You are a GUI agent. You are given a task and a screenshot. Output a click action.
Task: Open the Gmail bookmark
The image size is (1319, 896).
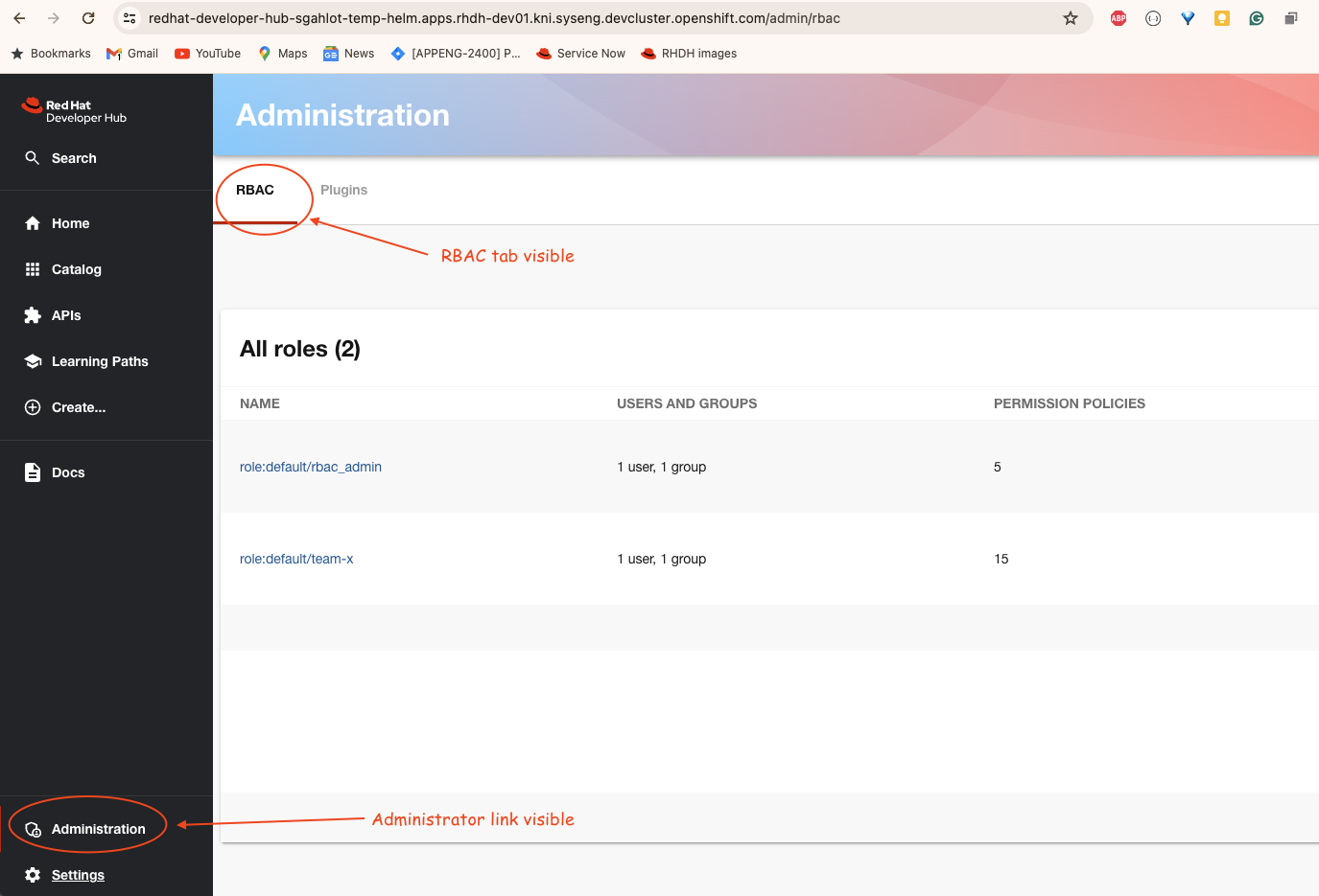point(132,54)
